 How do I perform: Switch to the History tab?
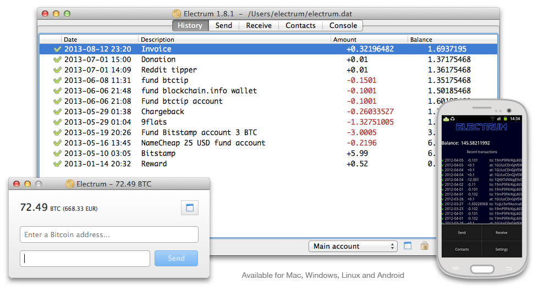pyautogui.click(x=190, y=25)
